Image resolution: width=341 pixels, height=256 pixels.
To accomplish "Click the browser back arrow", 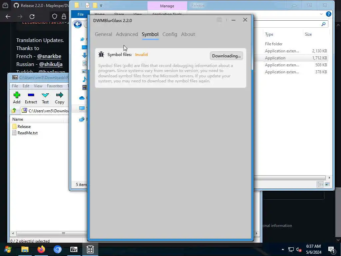I will coord(8,17).
